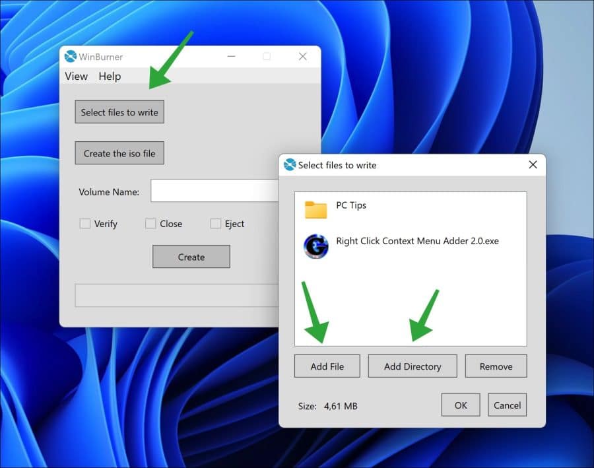Open the Help menu in WinBurner
Viewport: 594px width, 468px height.
tap(110, 76)
